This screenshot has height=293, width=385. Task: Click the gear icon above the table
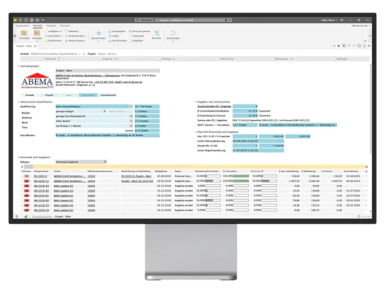[366, 167]
